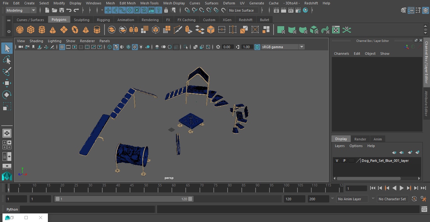Click the Multi-Cut tool shelf icon
This screenshot has width=430, height=222.
[x=178, y=30]
